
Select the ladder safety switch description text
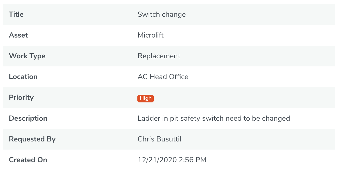pos(214,118)
